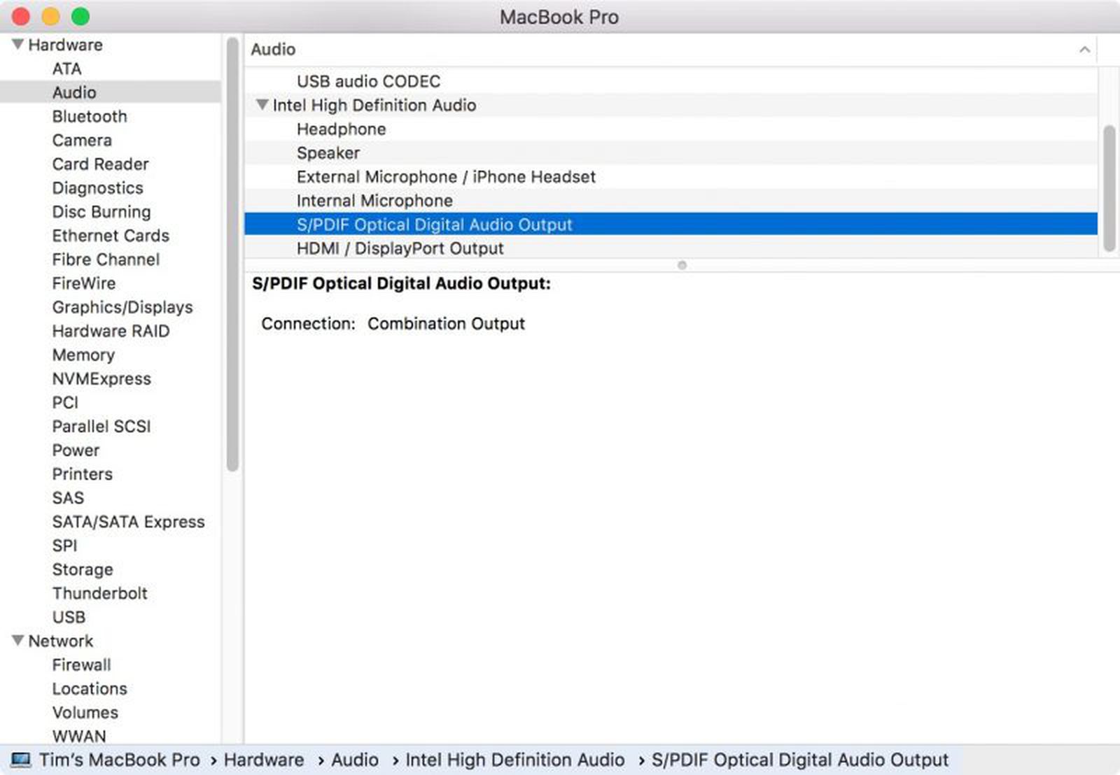Select USB audio CODEC in the audio list
Image resolution: width=1120 pixels, height=775 pixels.
[368, 81]
